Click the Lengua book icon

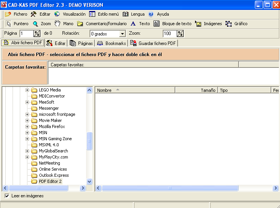click(125, 14)
